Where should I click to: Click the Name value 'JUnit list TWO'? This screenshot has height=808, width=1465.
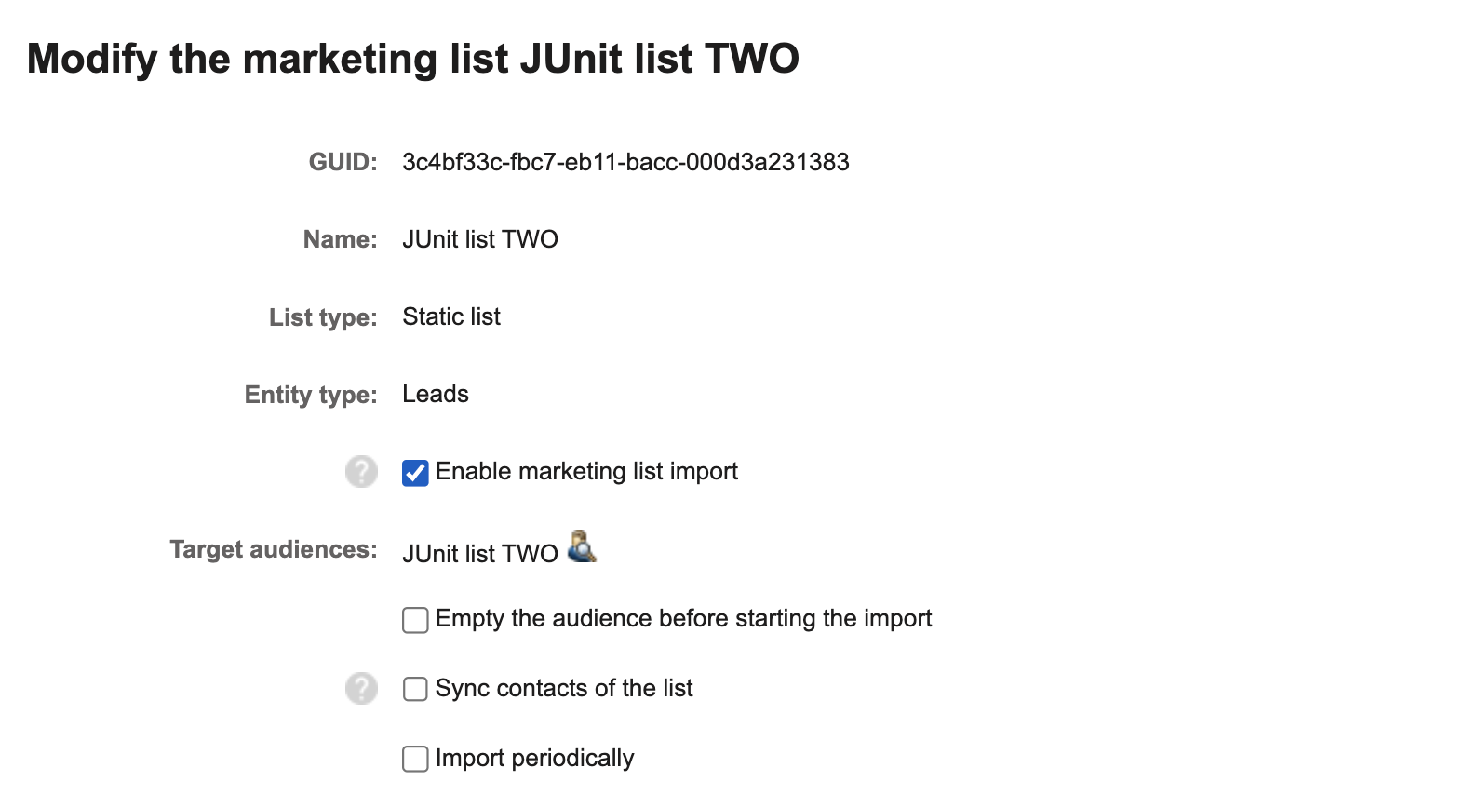(480, 239)
